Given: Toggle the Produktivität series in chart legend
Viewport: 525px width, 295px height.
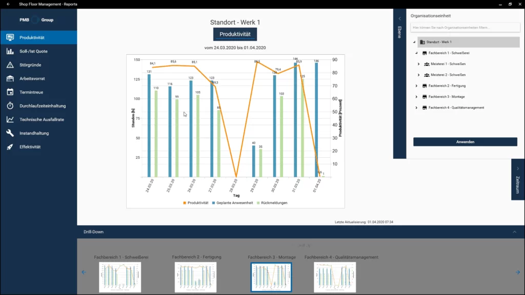Looking at the screenshot, I should point(195,203).
